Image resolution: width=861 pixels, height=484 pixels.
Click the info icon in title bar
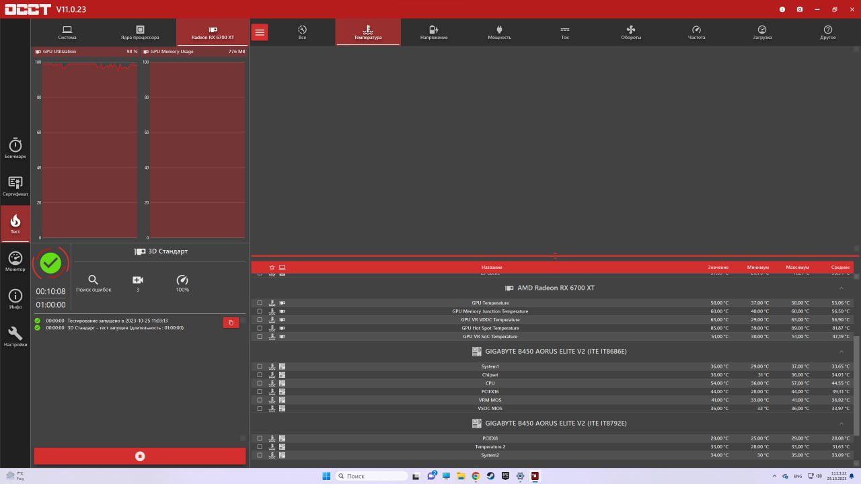pos(782,9)
